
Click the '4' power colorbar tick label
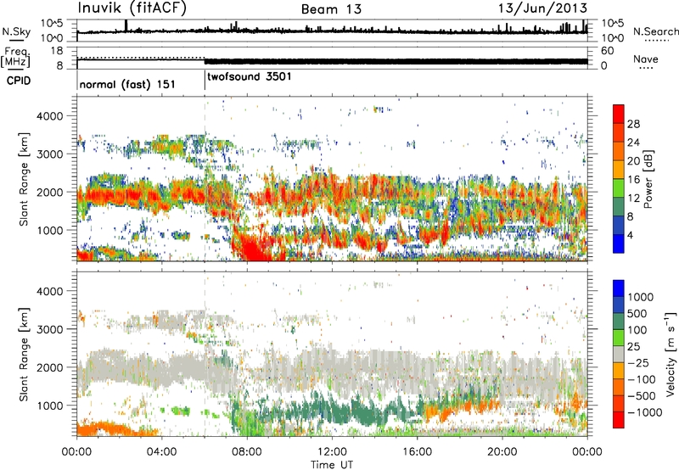click(x=630, y=236)
